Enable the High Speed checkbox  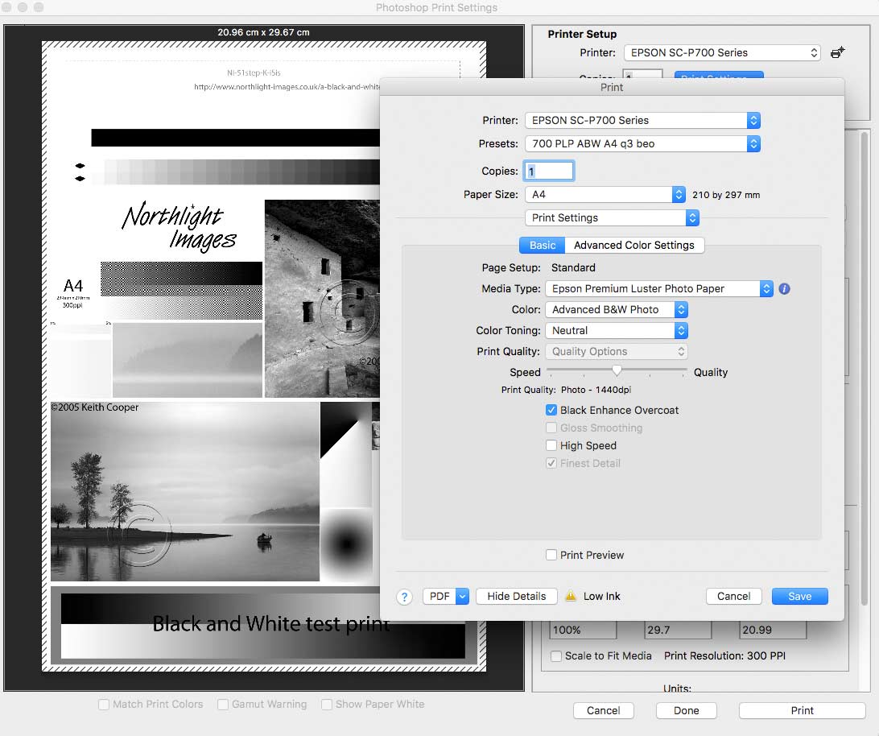pos(551,445)
